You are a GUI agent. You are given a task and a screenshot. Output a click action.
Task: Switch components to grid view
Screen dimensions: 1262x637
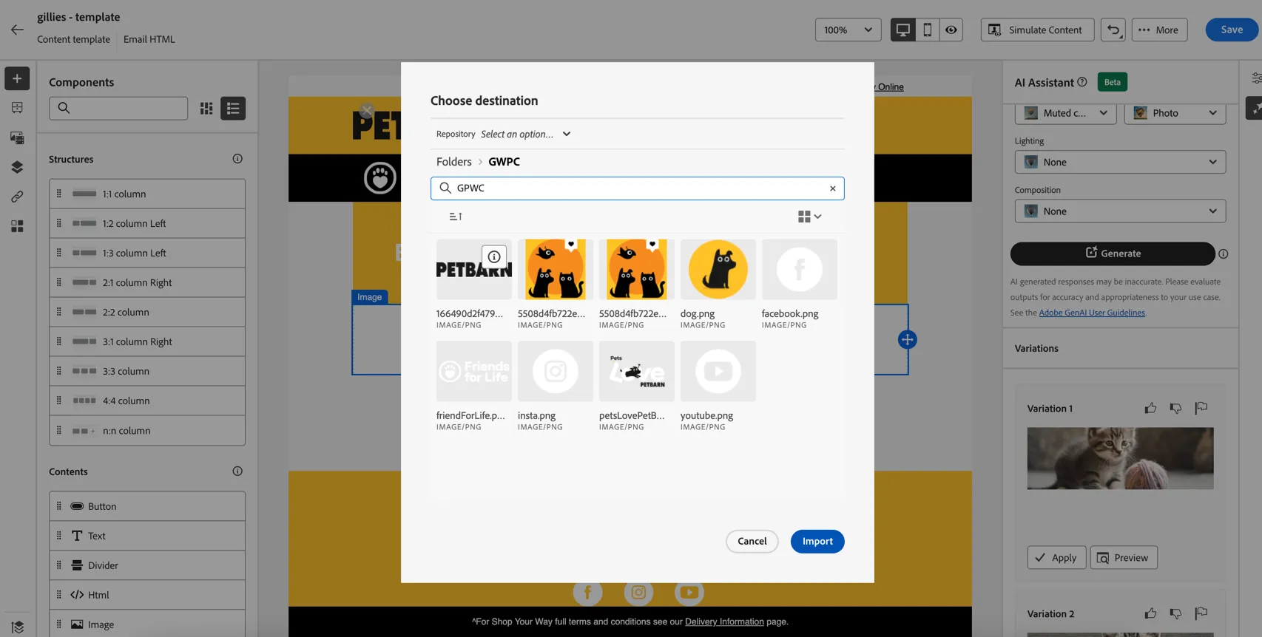206,109
